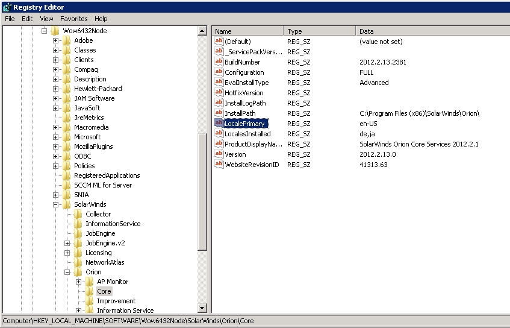Sort values by the Type column header
510x328 pixels.
pos(320,31)
